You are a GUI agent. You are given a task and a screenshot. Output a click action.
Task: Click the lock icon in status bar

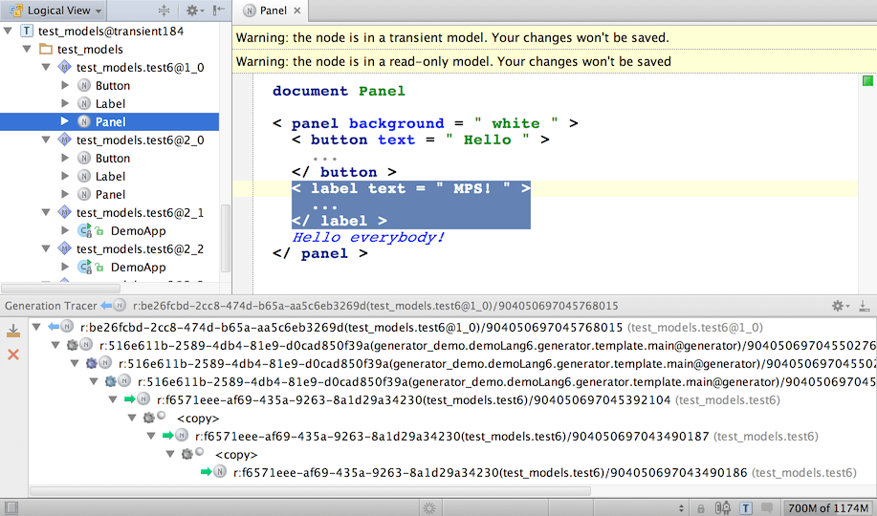pos(701,507)
